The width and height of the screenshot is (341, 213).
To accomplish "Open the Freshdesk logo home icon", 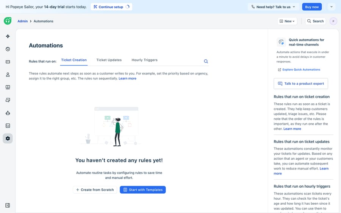I will click(x=8, y=21).
